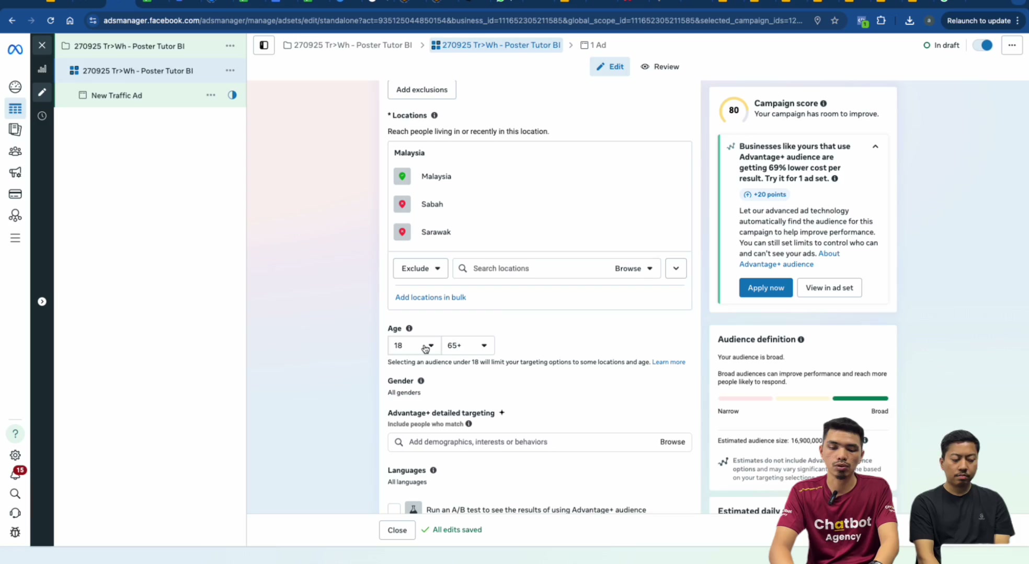Screen dimensions: 1029x564
Task: Click the Apply now button
Action: 765,288
